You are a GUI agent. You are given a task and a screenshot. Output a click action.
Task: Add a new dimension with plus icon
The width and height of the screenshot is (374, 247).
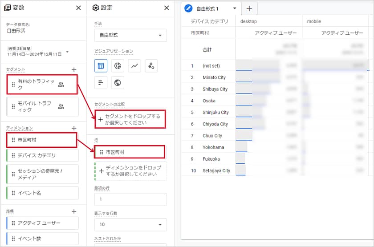point(74,128)
